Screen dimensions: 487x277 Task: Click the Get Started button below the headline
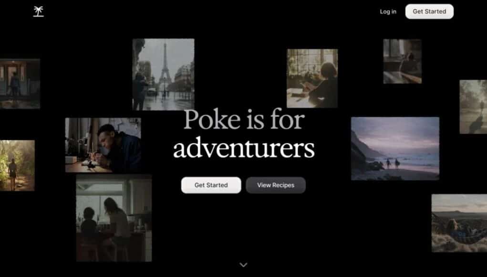point(211,185)
